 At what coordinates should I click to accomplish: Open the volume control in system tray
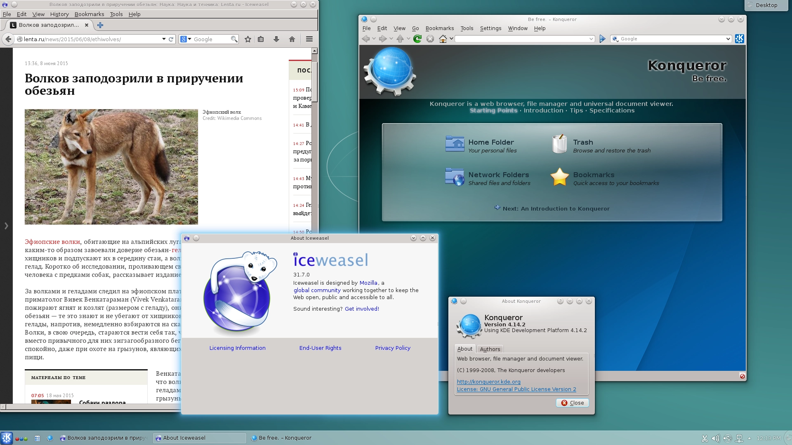click(716, 438)
